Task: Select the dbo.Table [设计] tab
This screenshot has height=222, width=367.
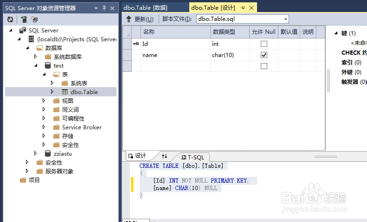Action: point(213,8)
